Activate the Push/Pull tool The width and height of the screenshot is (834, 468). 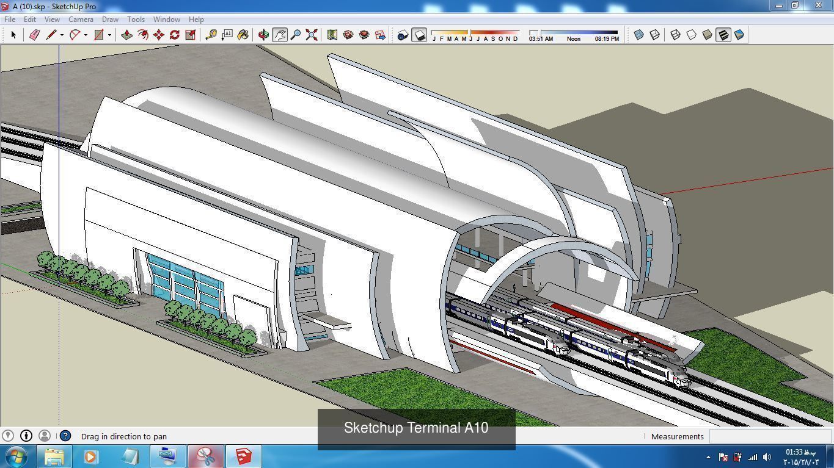click(x=126, y=35)
